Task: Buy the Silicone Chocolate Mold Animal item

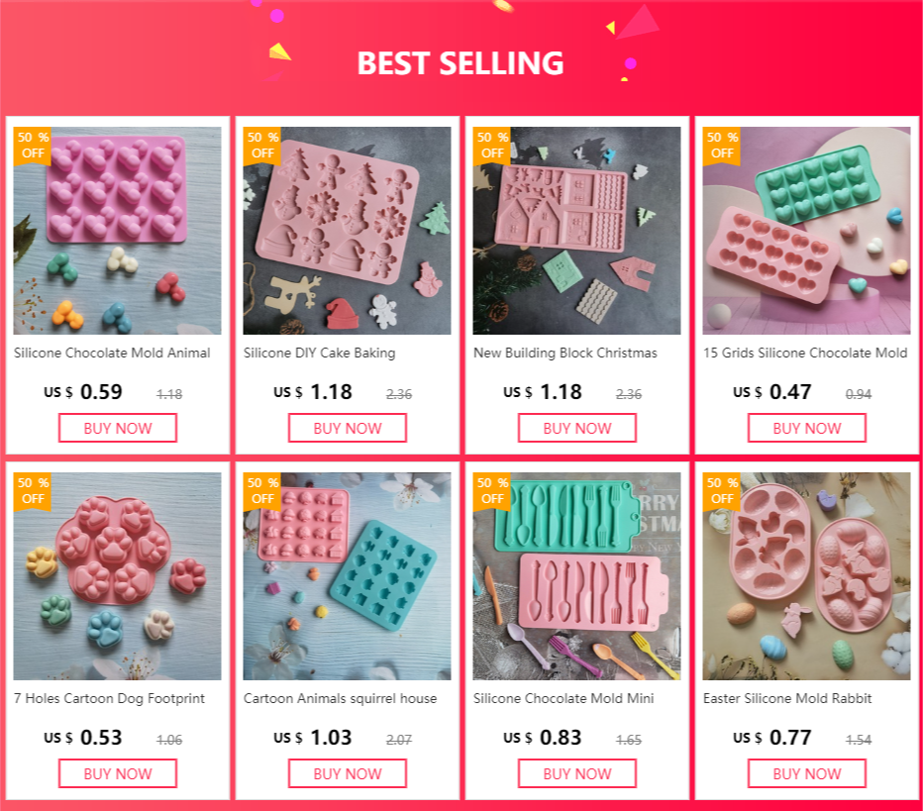Action: (x=118, y=428)
